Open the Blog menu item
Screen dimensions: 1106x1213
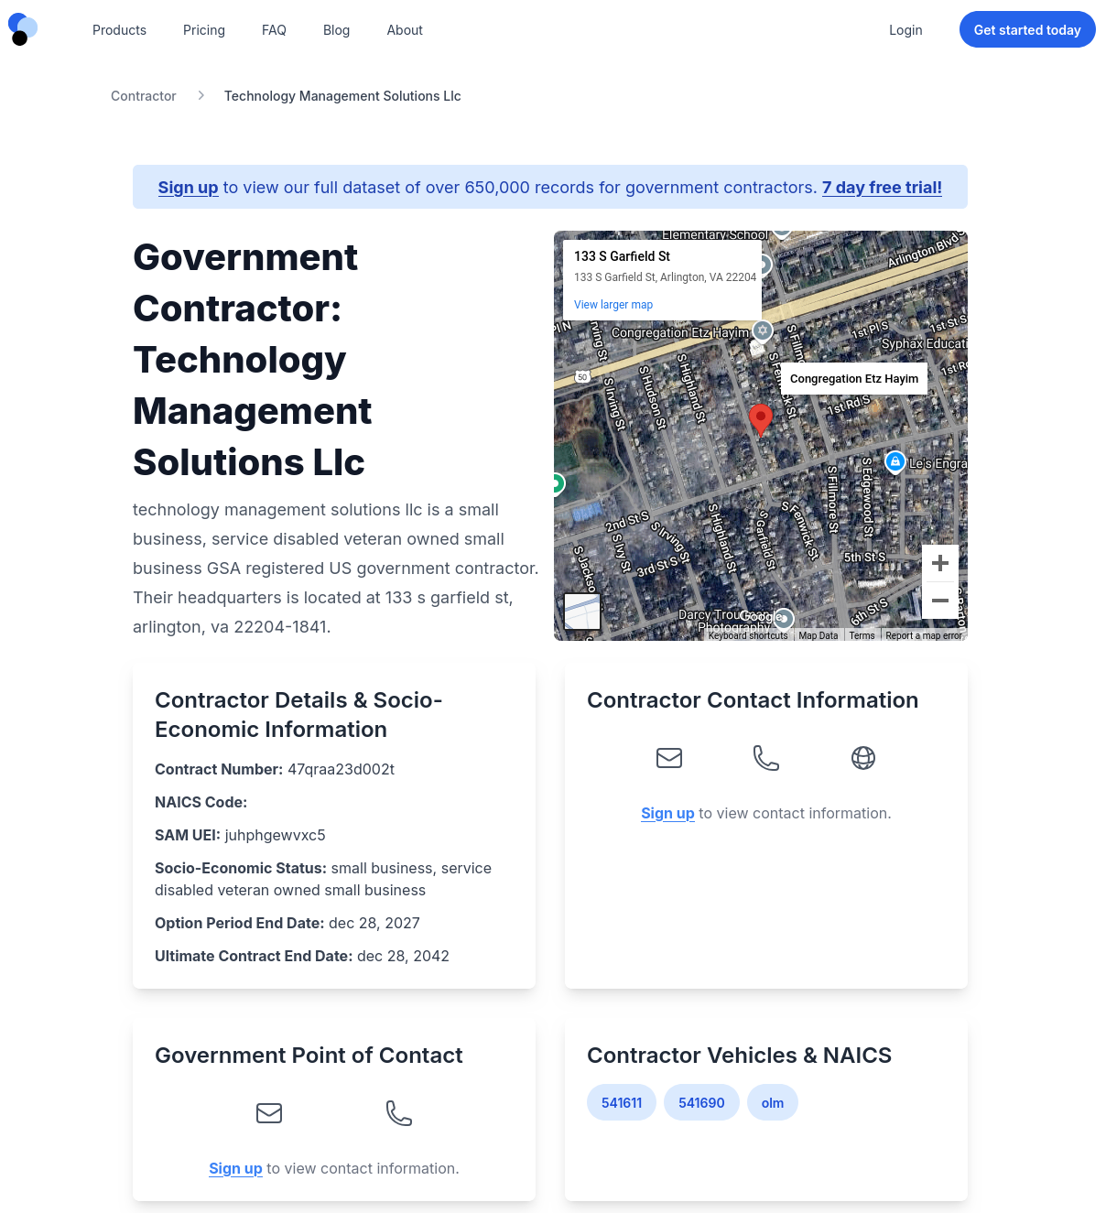[336, 30]
